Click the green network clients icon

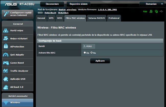156,11
